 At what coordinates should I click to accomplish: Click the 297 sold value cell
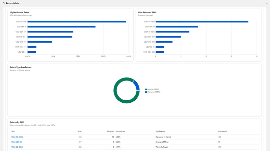click(80, 142)
